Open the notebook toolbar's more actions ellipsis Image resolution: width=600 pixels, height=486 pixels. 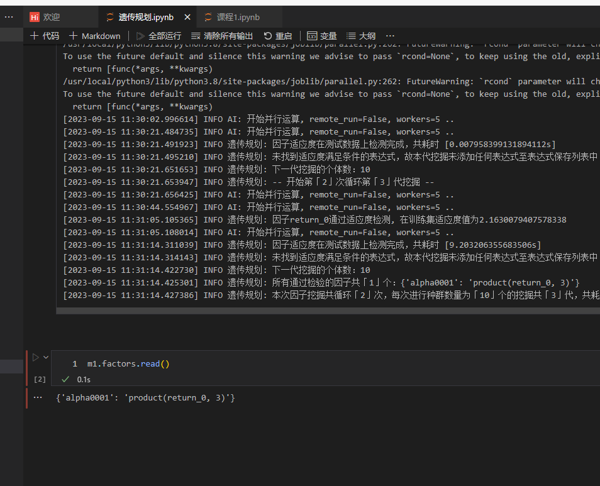pos(390,36)
